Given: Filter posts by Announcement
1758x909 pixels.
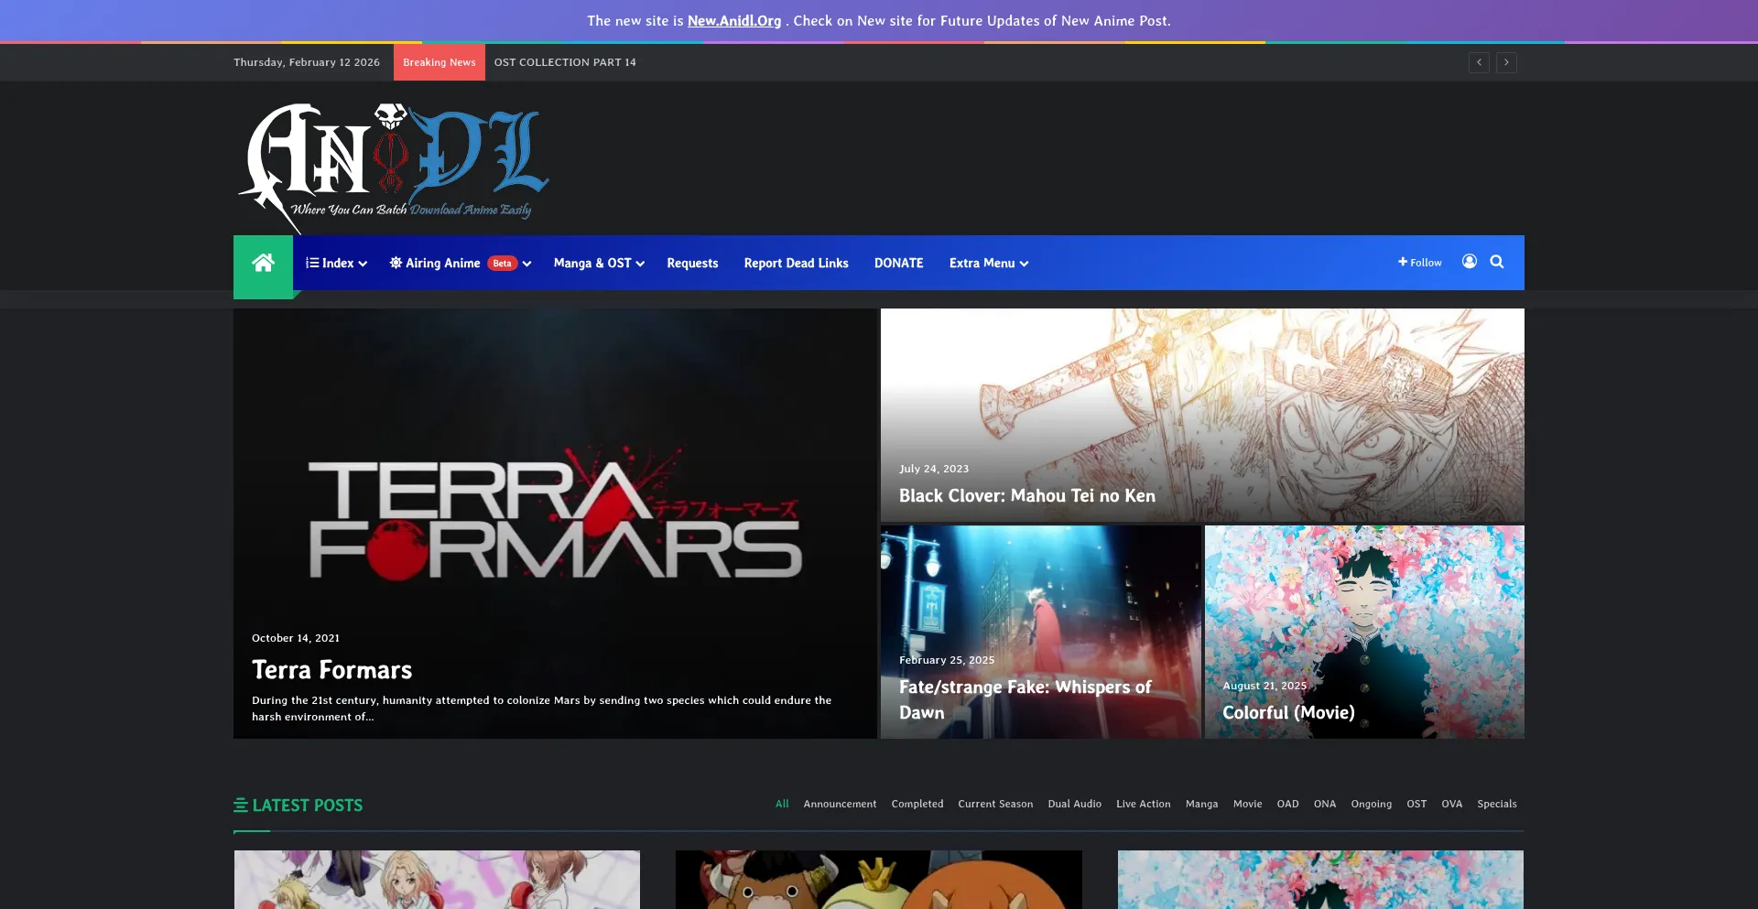Looking at the screenshot, I should pyautogui.click(x=840, y=804).
